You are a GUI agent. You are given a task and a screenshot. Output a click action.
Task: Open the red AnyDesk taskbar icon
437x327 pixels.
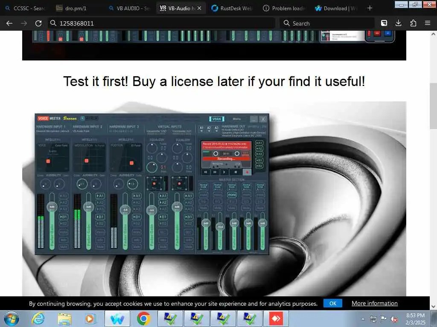point(276,318)
